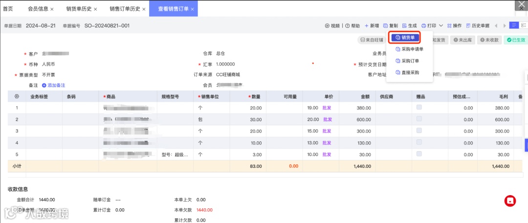Close the 查看销售订单 tab
Image resolution: width=528 pixels, height=223 pixels.
pos(192,9)
